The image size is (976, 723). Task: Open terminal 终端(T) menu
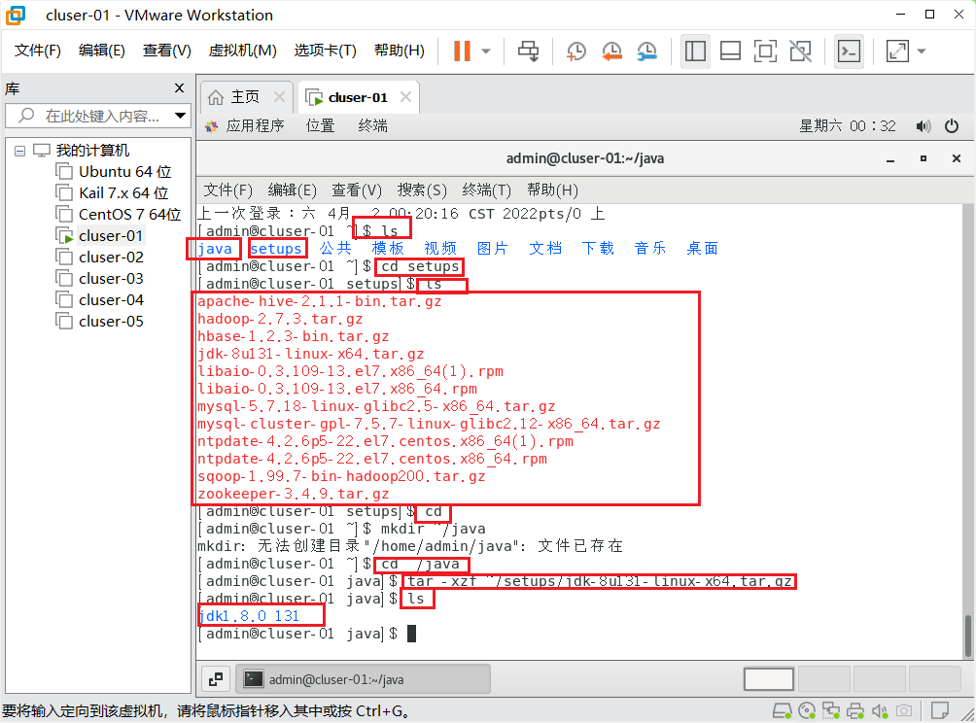tap(487, 189)
